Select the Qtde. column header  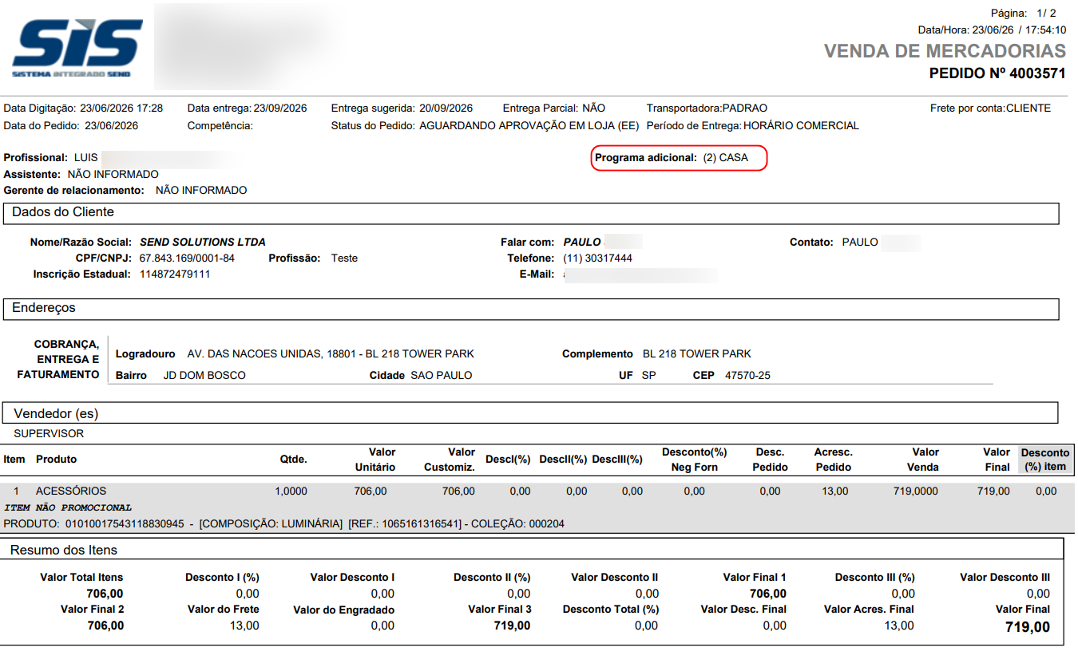pyautogui.click(x=293, y=460)
